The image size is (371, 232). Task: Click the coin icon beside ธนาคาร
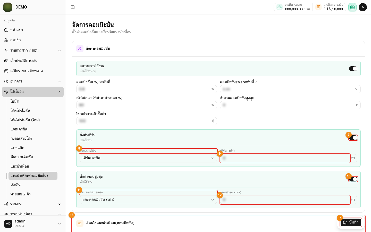point(6,81)
